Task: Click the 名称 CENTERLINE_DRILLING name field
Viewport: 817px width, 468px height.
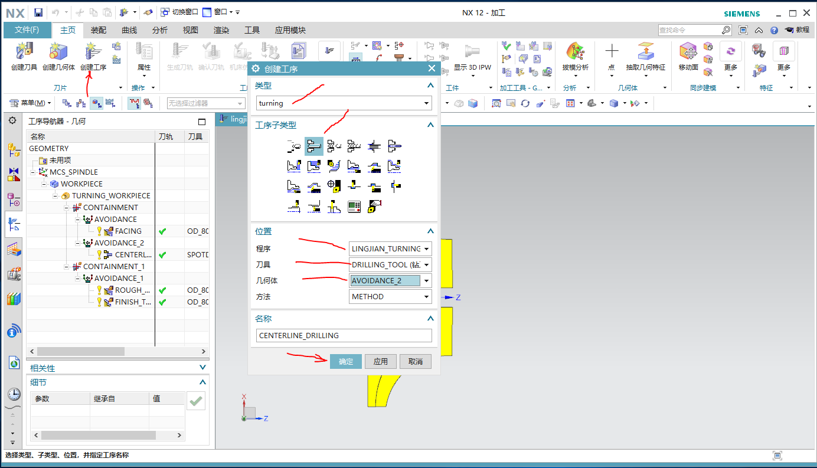Action: coord(344,335)
